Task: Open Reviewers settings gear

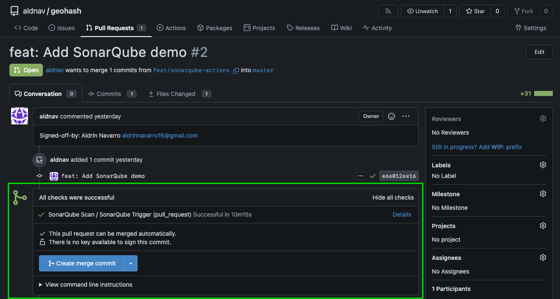Action: (543, 119)
